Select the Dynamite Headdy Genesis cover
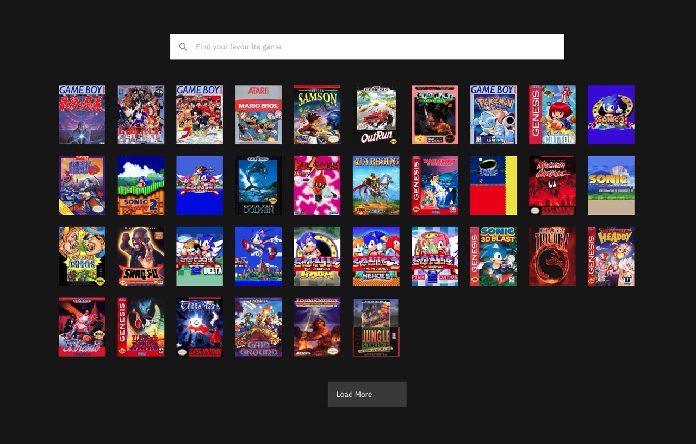 coord(611,256)
